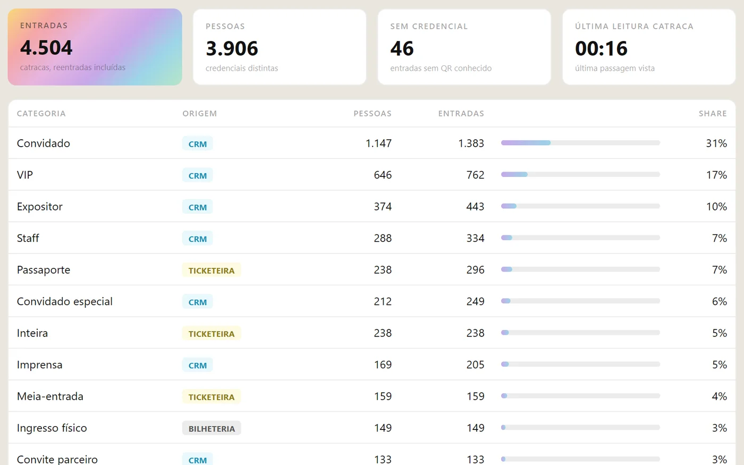Screen dimensions: 744x465
Task: Click the Convidado share progress bar
Action: pyautogui.click(x=580, y=143)
